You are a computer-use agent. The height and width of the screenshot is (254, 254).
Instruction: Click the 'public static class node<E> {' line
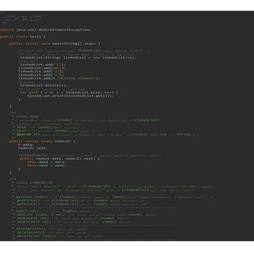pos(42,141)
